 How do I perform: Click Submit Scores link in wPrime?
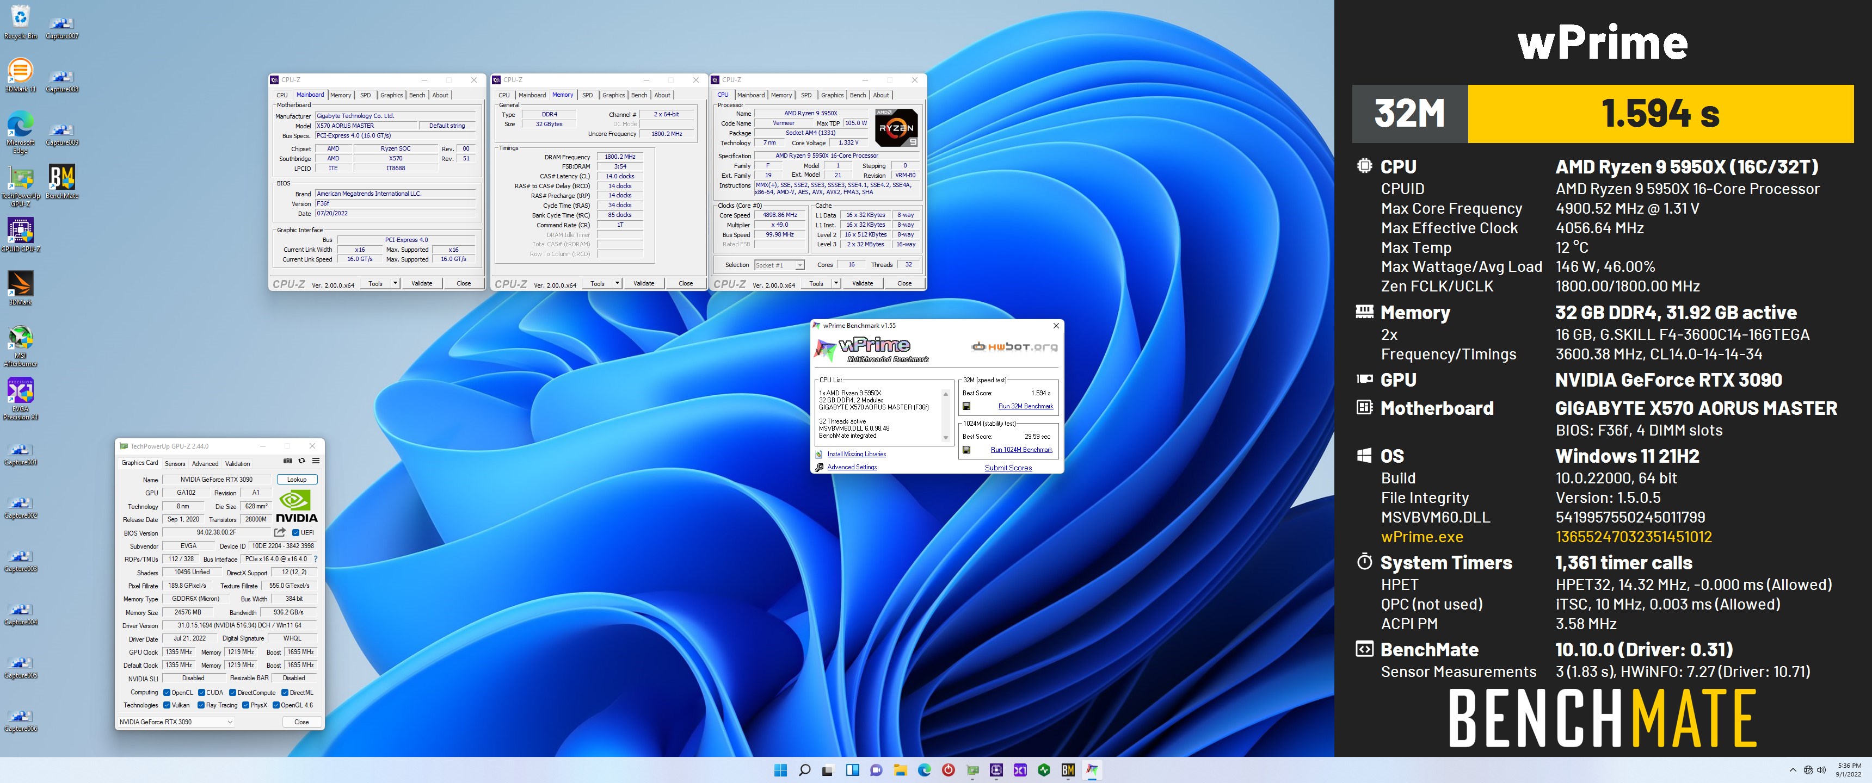tap(1008, 468)
